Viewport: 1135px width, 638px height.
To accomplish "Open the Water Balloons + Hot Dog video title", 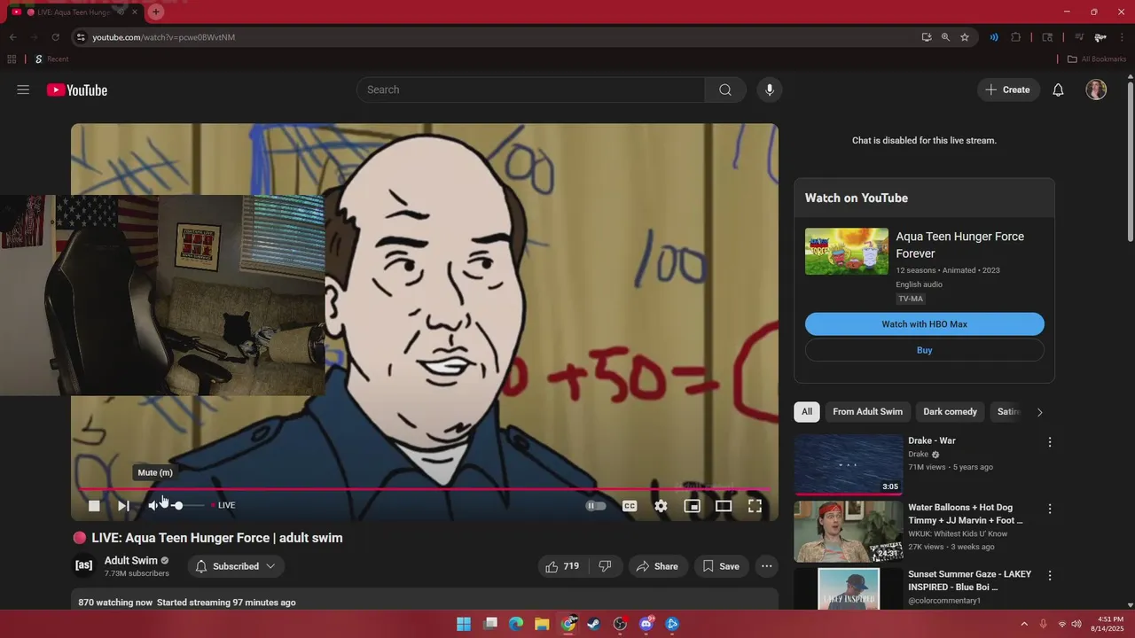I will pos(966,514).
